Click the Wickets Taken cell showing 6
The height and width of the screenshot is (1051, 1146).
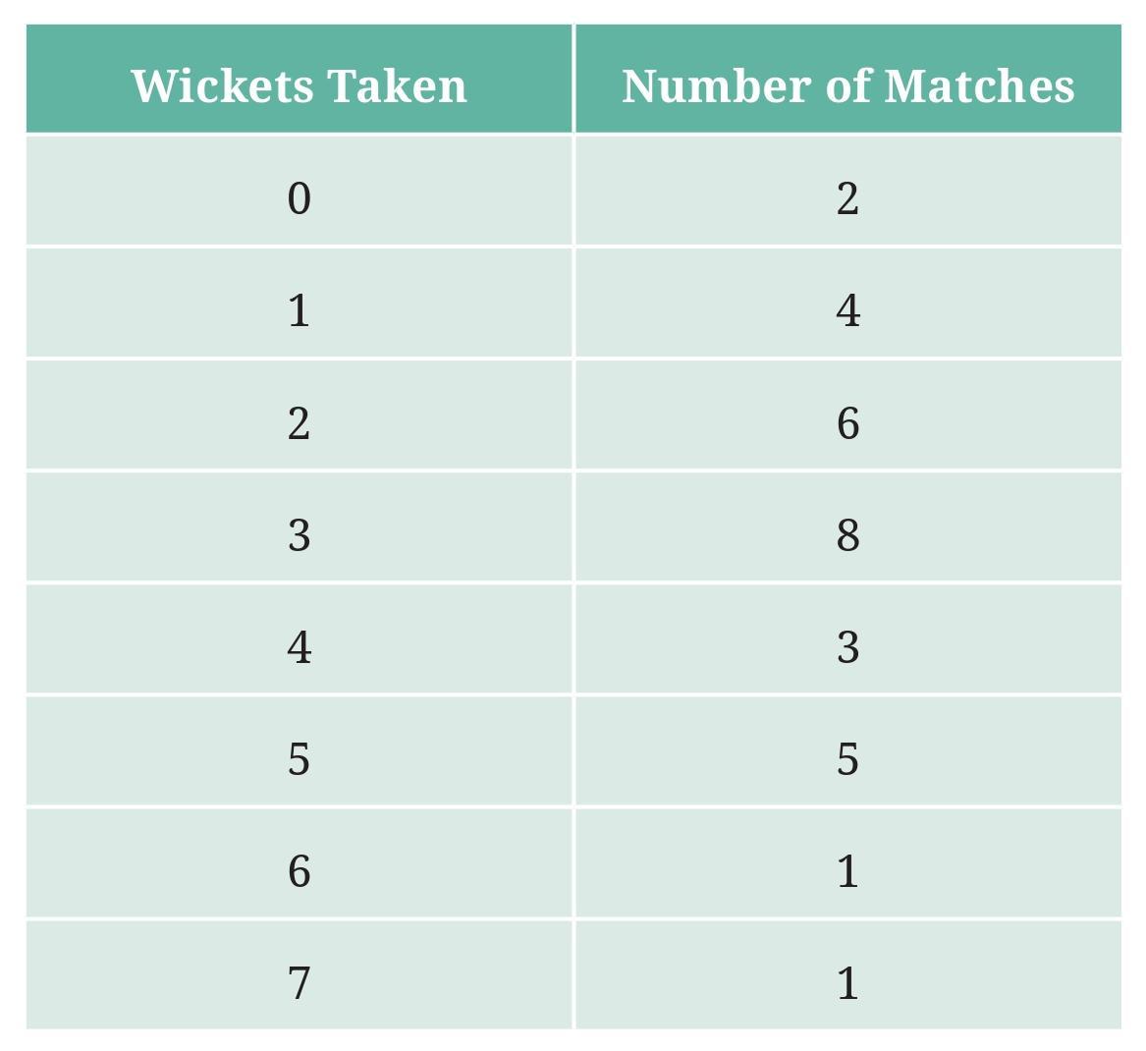pos(299,870)
